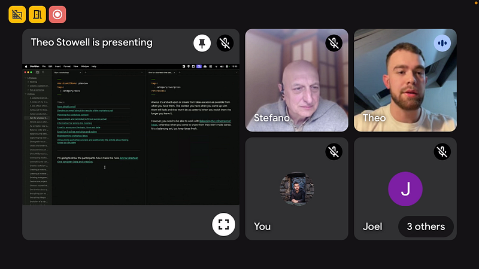
Task: Click 'Theo Stowell is presenting' heading
Action: click(92, 42)
